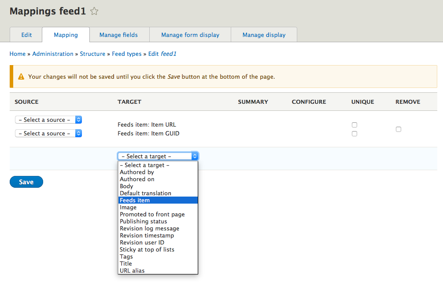This screenshot has width=443, height=292.
Task: Enable the unique checkbox for Item URL
Action: click(354, 125)
